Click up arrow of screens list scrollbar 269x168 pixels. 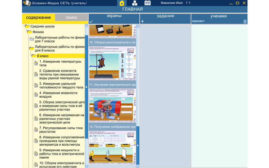coord(138,26)
